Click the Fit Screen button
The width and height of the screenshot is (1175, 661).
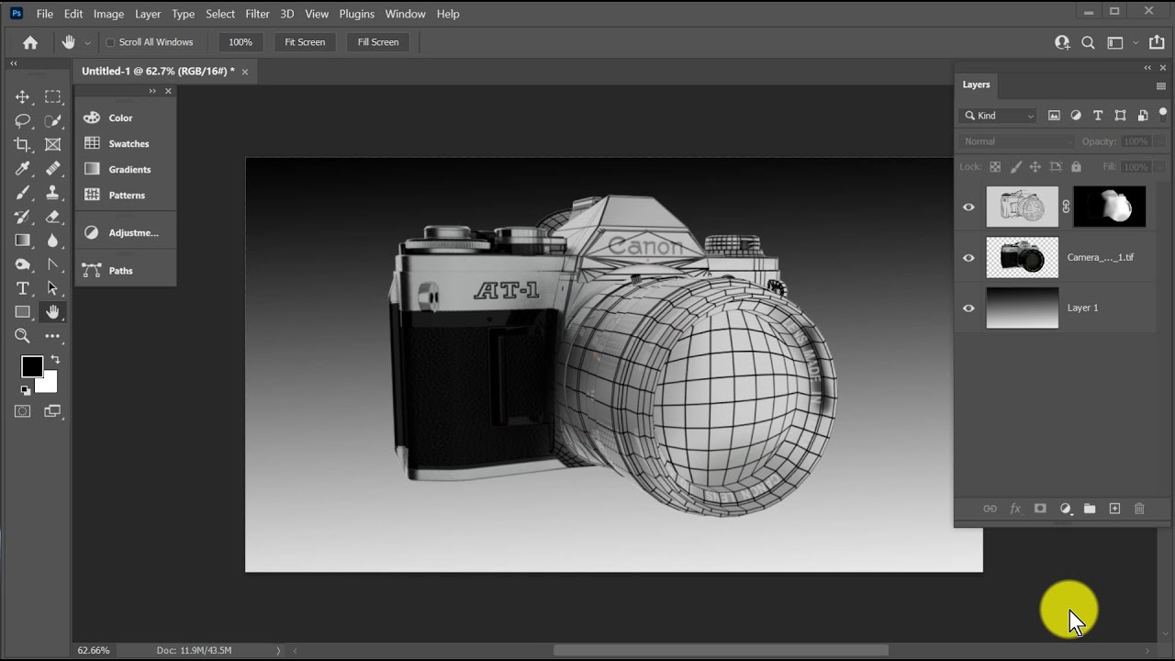[305, 42]
